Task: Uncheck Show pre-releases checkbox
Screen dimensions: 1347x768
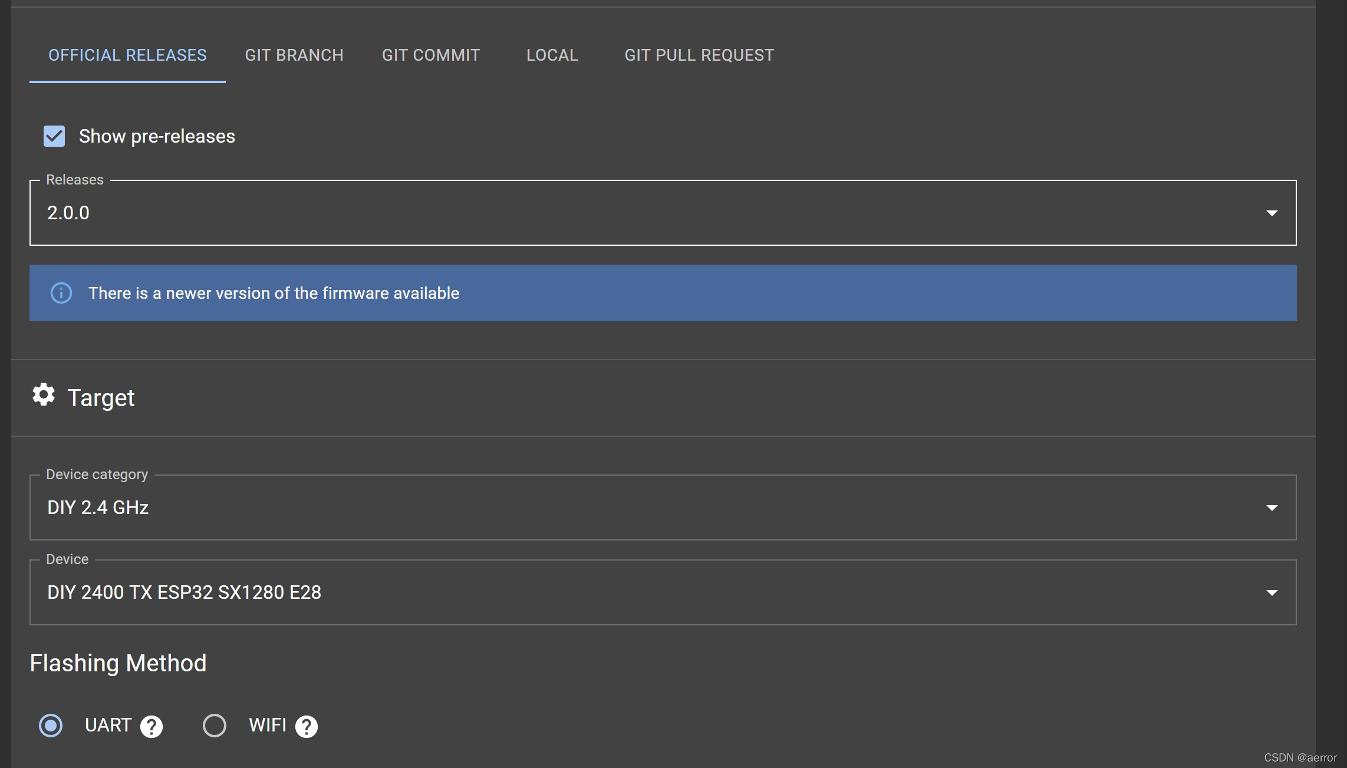Action: point(54,136)
